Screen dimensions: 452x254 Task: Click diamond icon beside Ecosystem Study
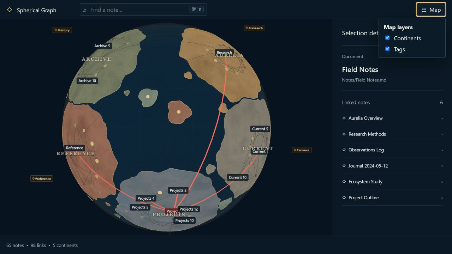344,182
